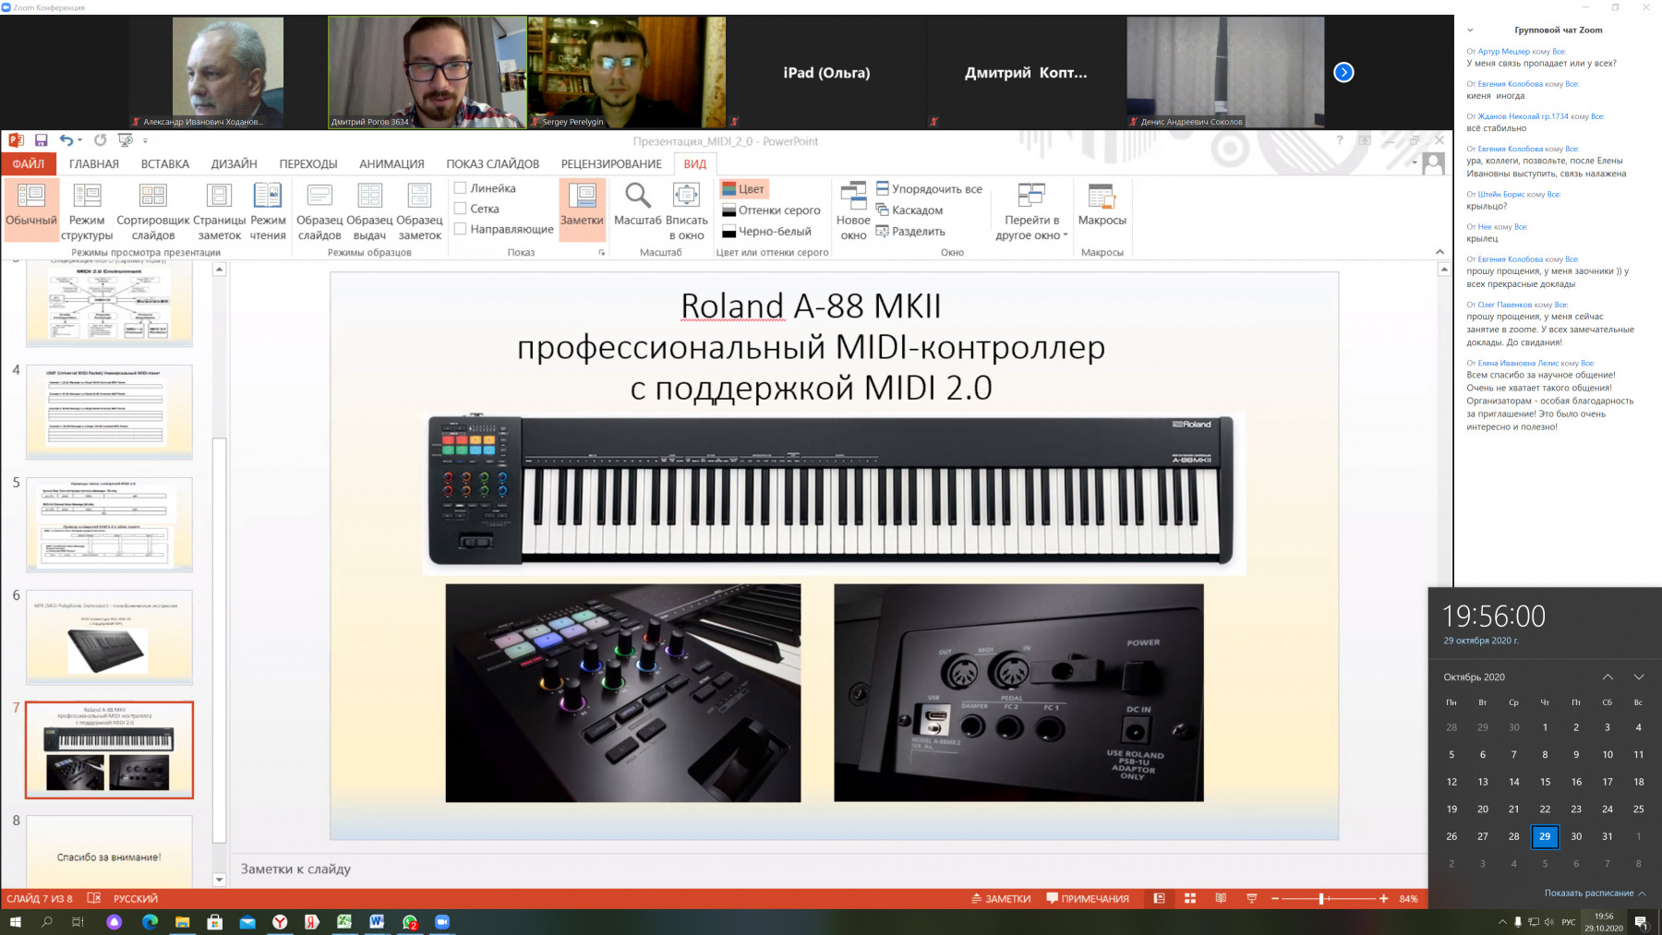
Task: Click the slide panel vertical scrollbar
Action: (219, 640)
